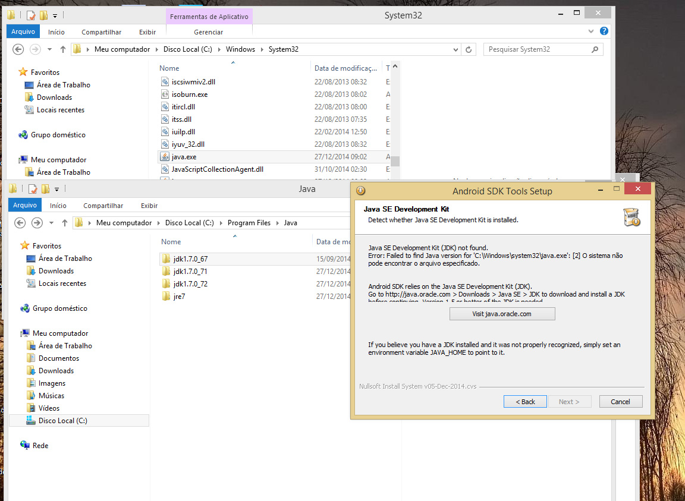Viewport: 685px width, 501px height.
Task: Click System32 file list scrollbar thumb
Action: (x=395, y=161)
